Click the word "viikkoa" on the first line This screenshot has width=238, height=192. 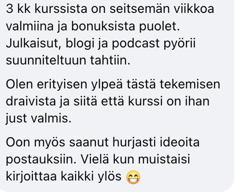[x=194, y=9]
